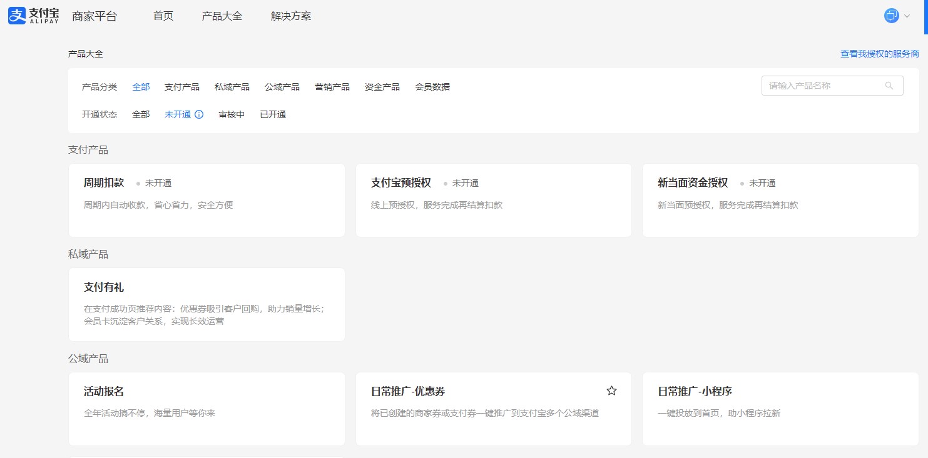The image size is (928, 458).
Task: Click description 全年活动搞不停，海量用户等你来
Action: point(150,413)
